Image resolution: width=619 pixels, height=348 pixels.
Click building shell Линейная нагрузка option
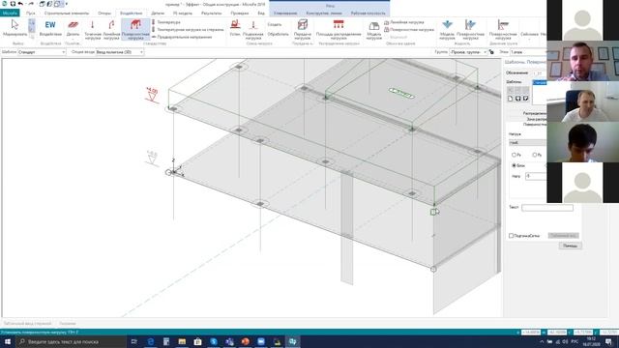click(x=404, y=22)
